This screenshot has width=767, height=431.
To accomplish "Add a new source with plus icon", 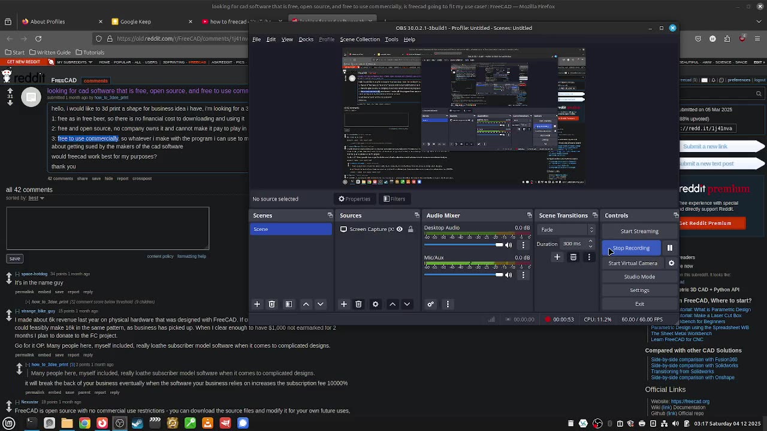I will pos(344,304).
